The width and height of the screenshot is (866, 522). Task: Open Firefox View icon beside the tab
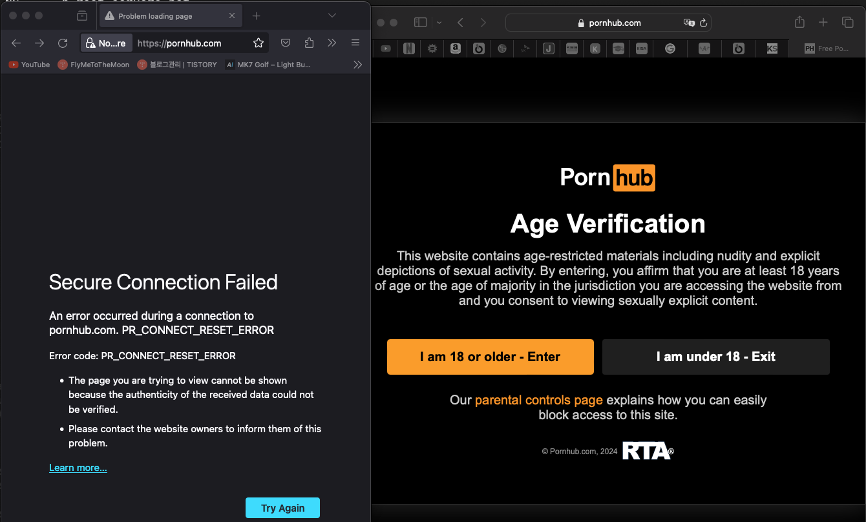click(81, 16)
